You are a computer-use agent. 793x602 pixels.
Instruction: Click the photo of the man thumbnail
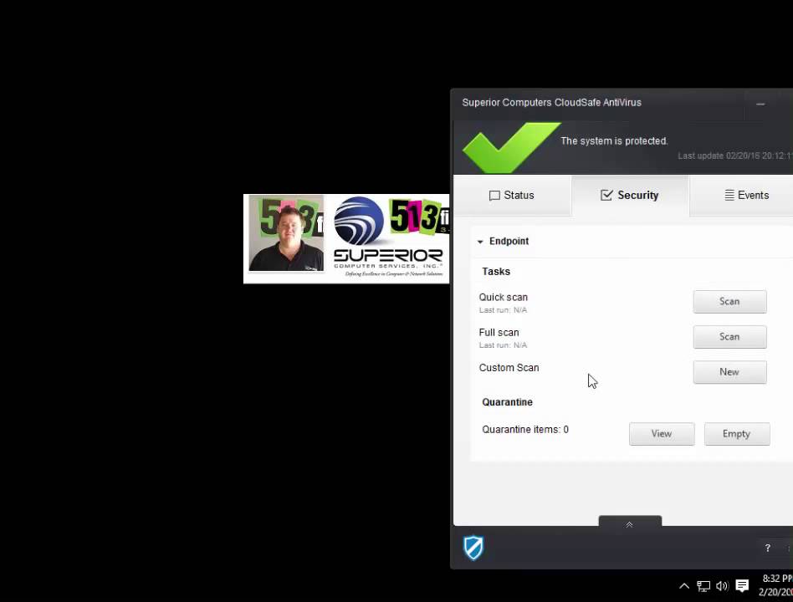286,233
